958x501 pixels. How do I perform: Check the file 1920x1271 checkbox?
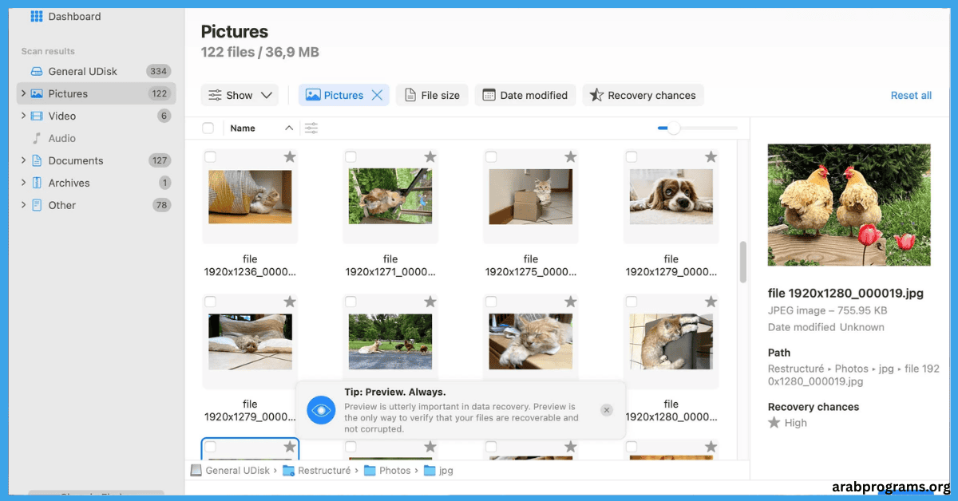(351, 157)
